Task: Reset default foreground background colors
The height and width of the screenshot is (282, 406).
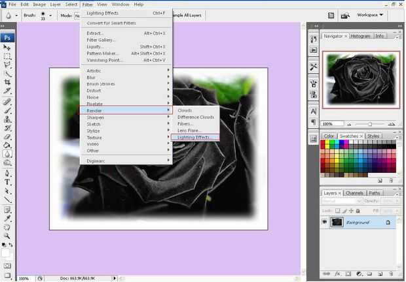Action: point(4,244)
